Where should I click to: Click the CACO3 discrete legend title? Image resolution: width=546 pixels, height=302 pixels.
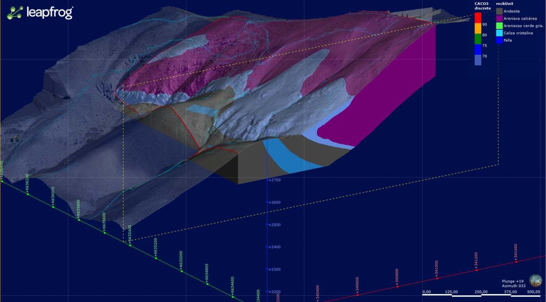coord(483,6)
